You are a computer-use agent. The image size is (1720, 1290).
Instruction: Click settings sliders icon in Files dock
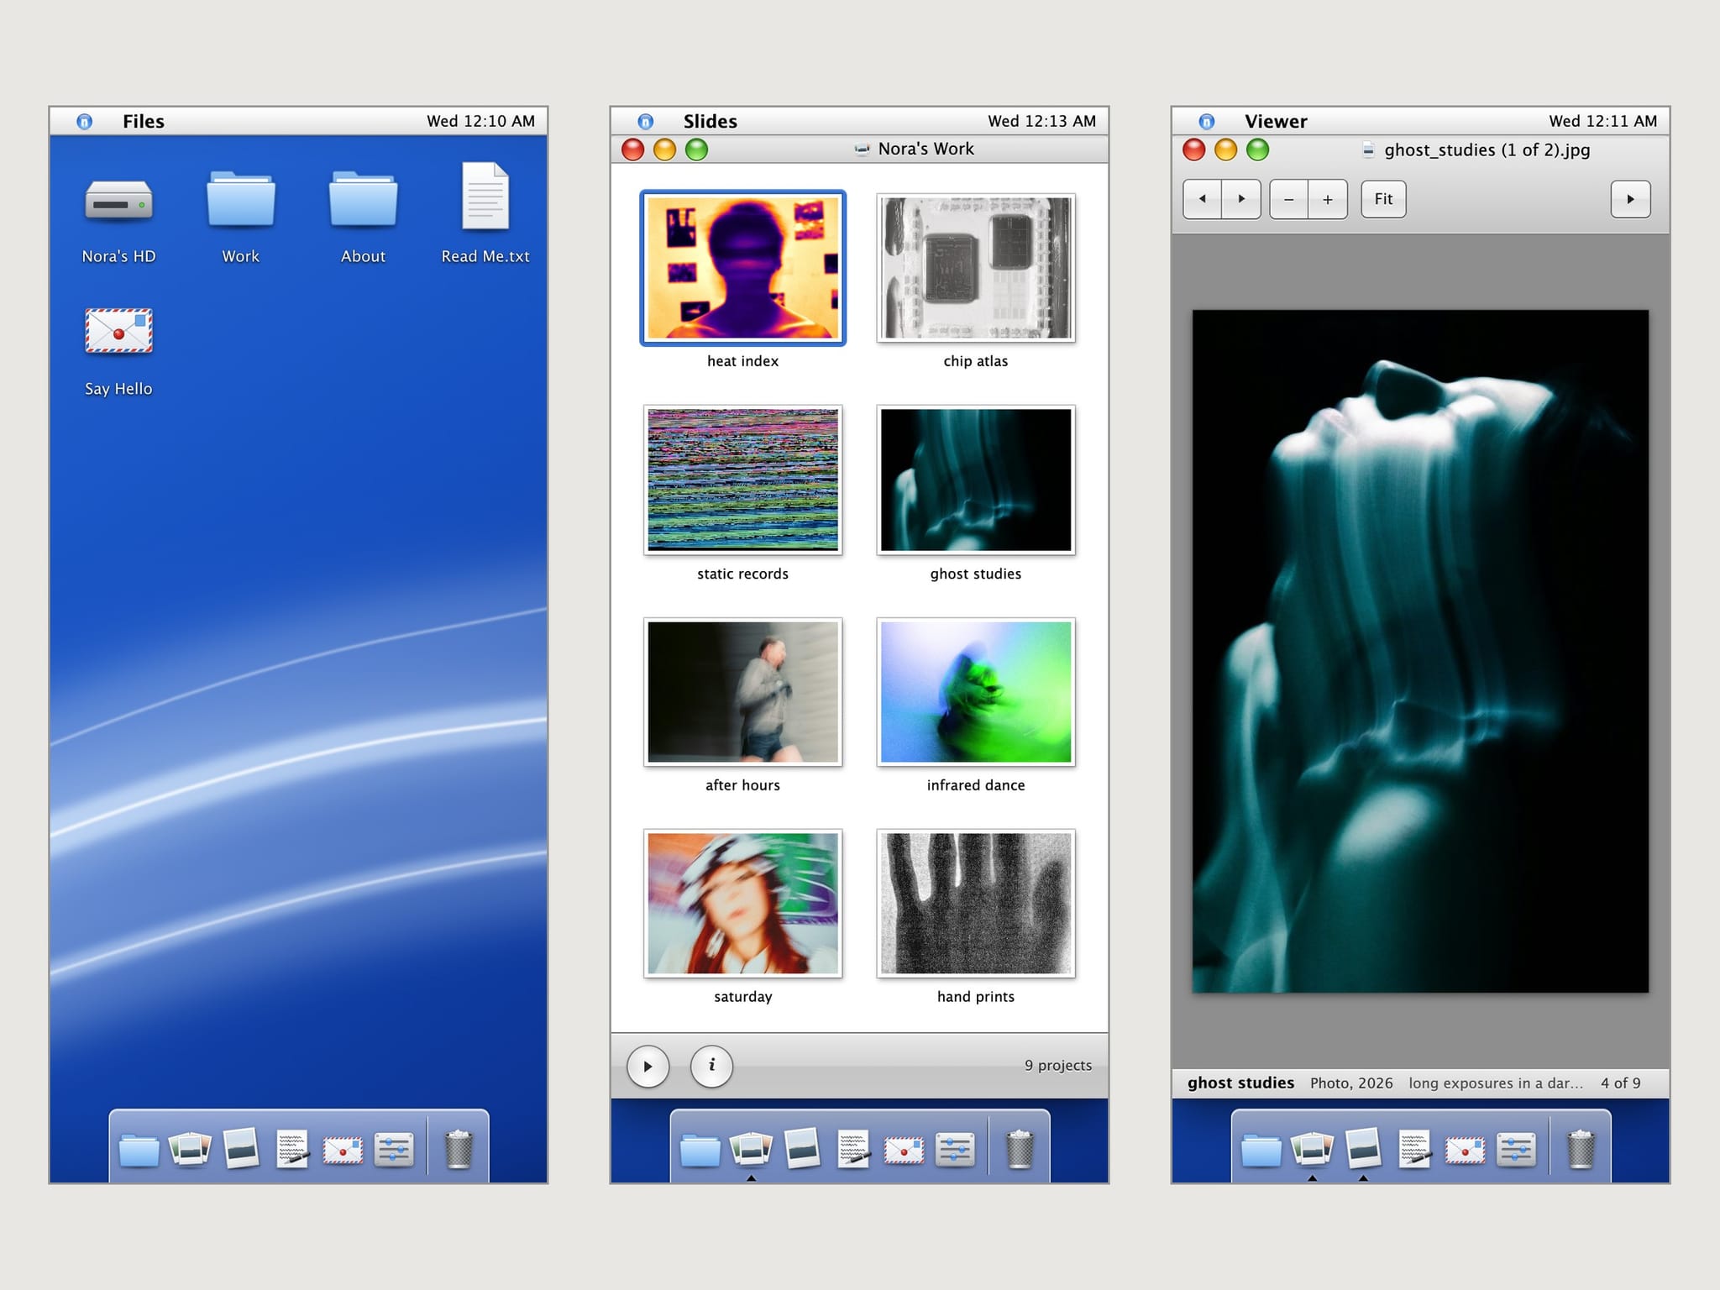pyautogui.click(x=394, y=1150)
